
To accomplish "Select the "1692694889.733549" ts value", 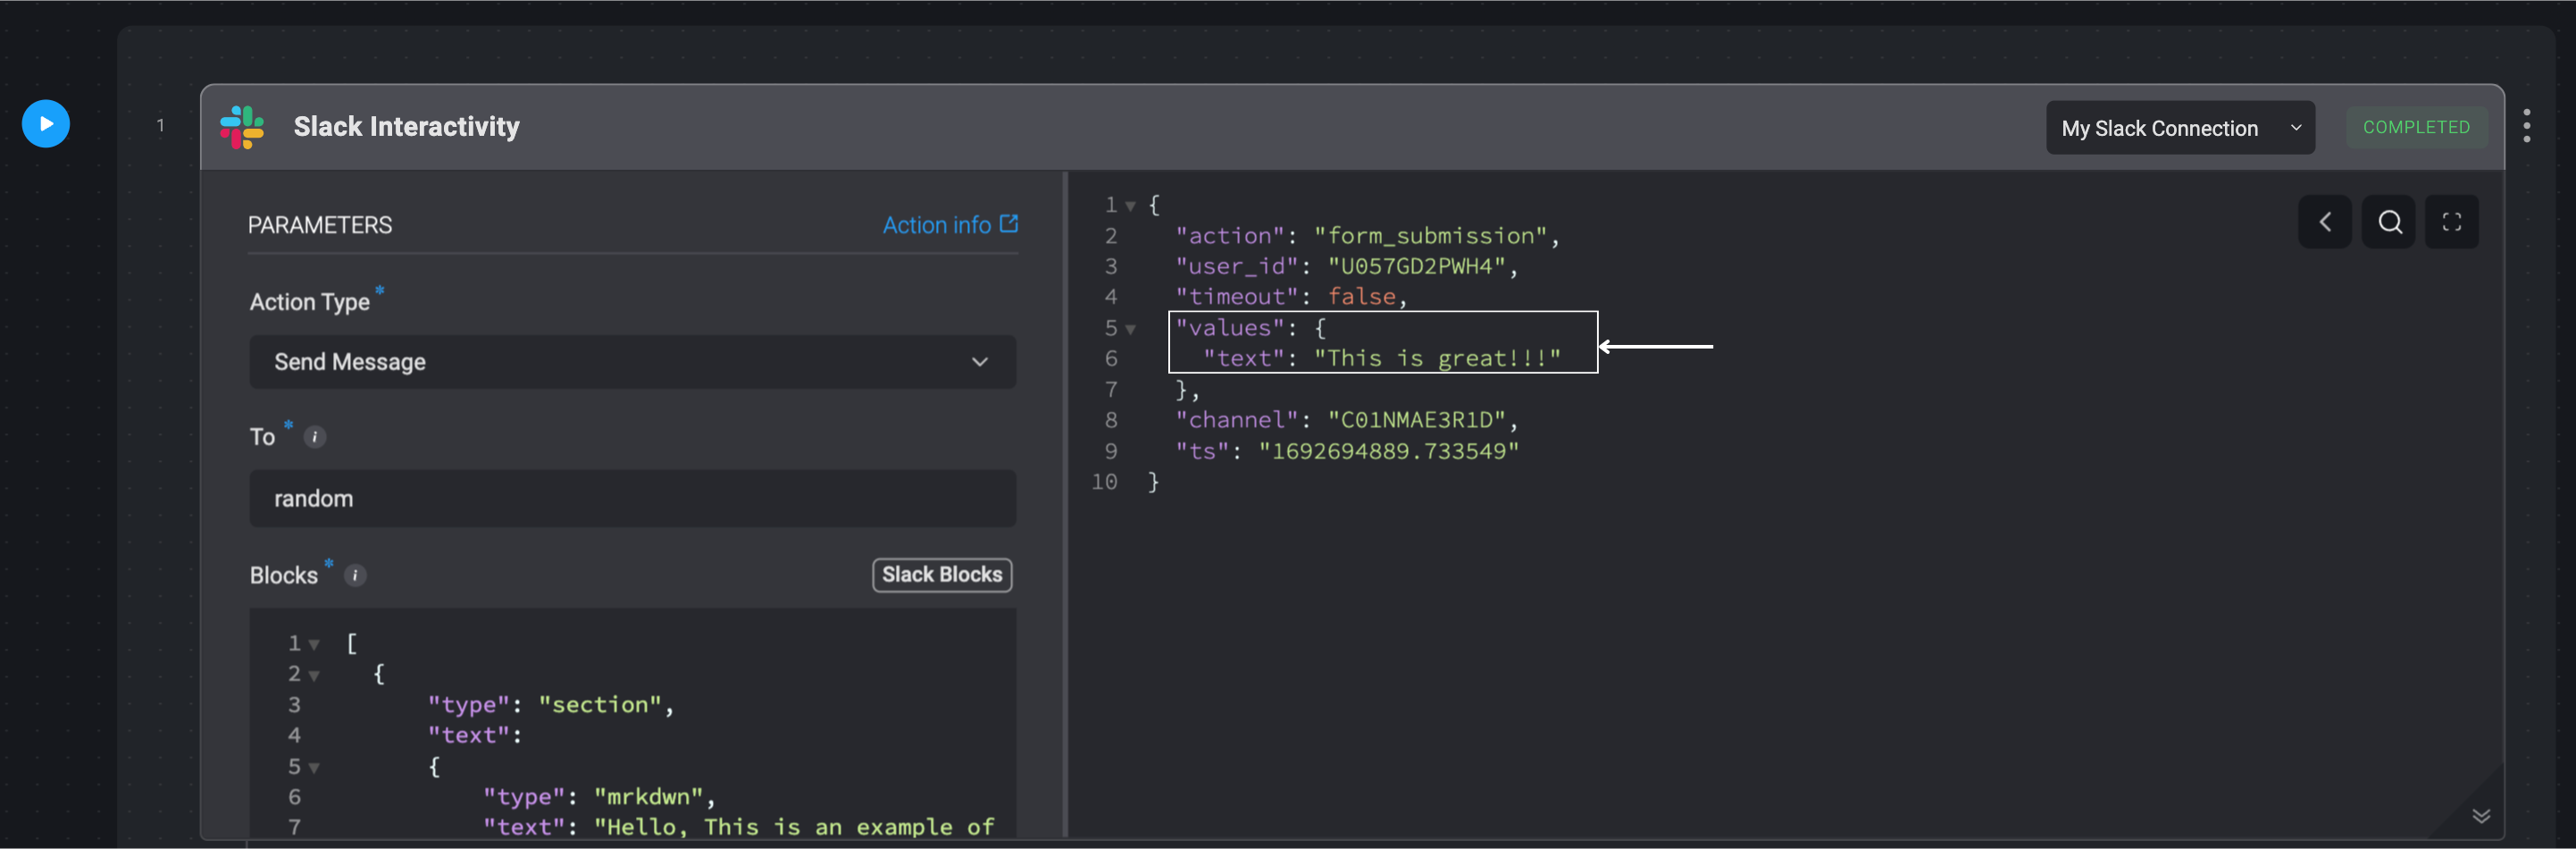I will 1389,451.
